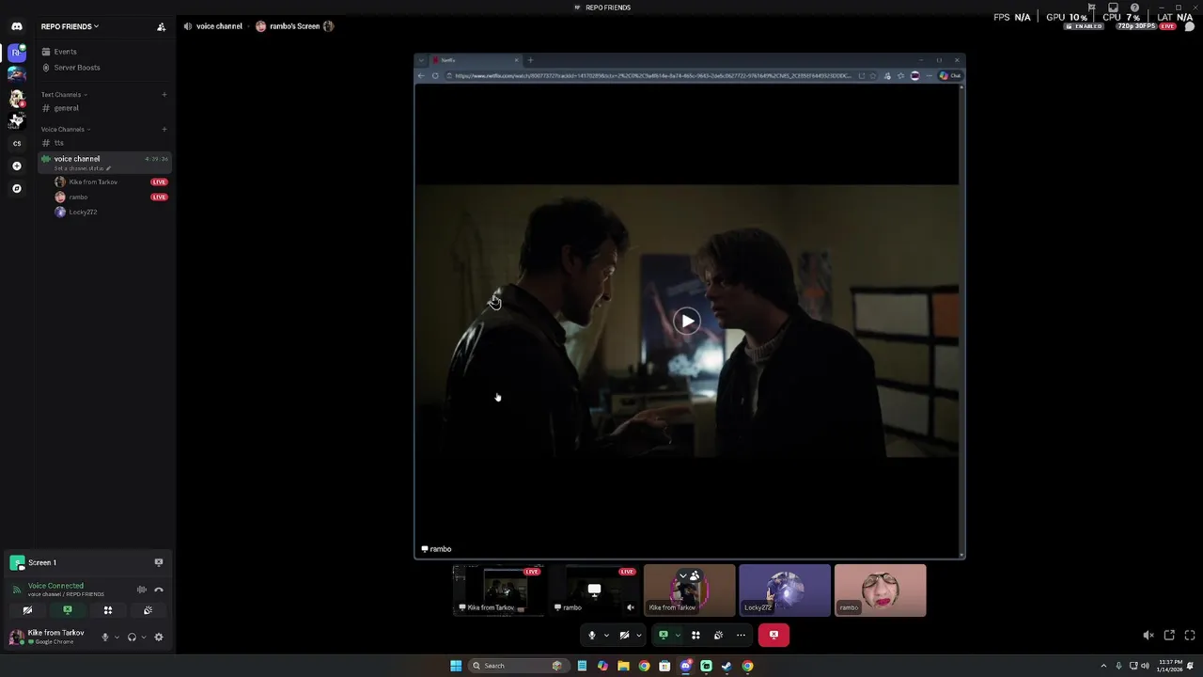The image size is (1203, 677).
Task: Enter full screen view
Action: [1190, 636]
